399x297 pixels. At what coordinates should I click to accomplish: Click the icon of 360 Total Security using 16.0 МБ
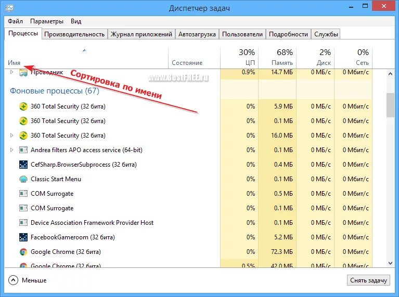(23, 136)
